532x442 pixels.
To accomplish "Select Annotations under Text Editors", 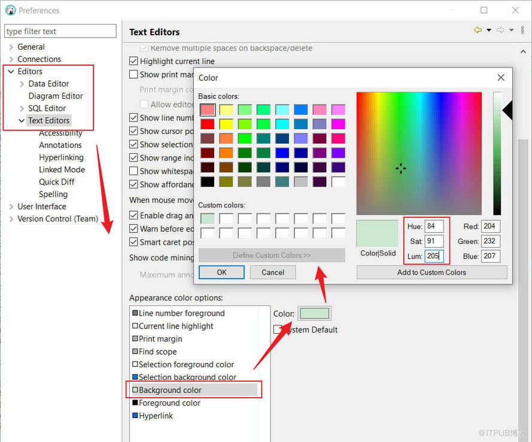I will tap(60, 145).
